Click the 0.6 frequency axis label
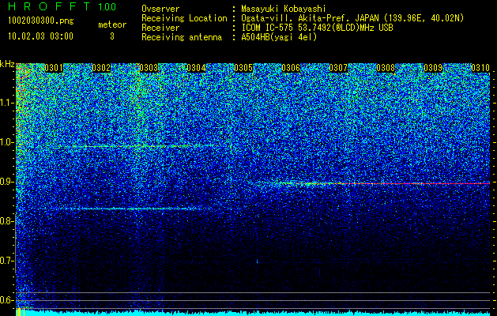 point(7,300)
